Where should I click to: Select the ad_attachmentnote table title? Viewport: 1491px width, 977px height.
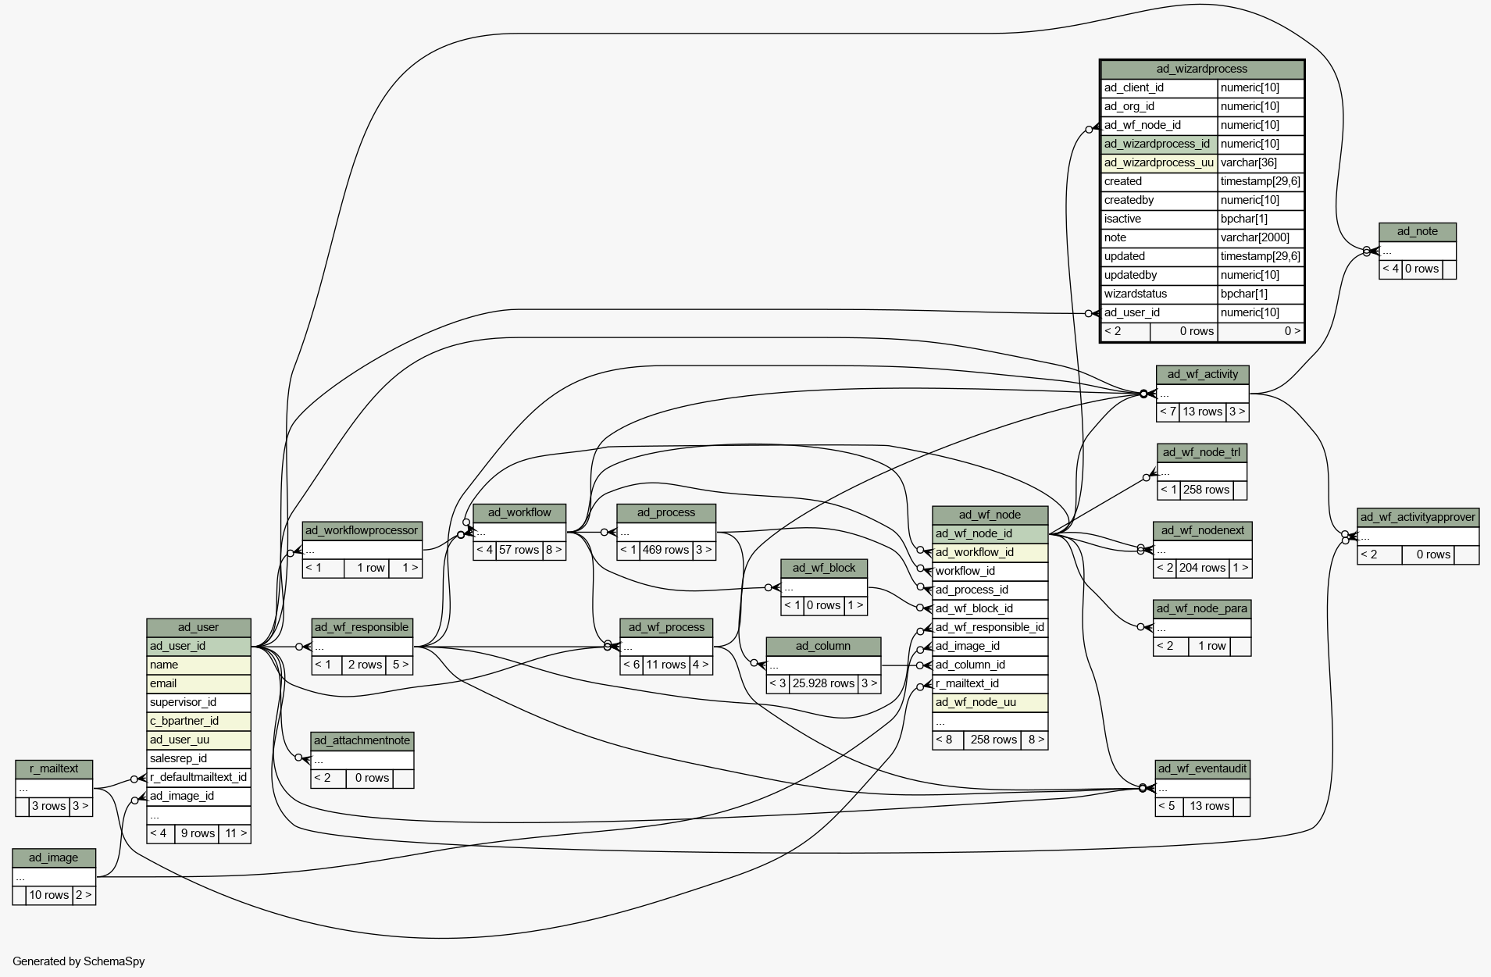[x=362, y=741]
